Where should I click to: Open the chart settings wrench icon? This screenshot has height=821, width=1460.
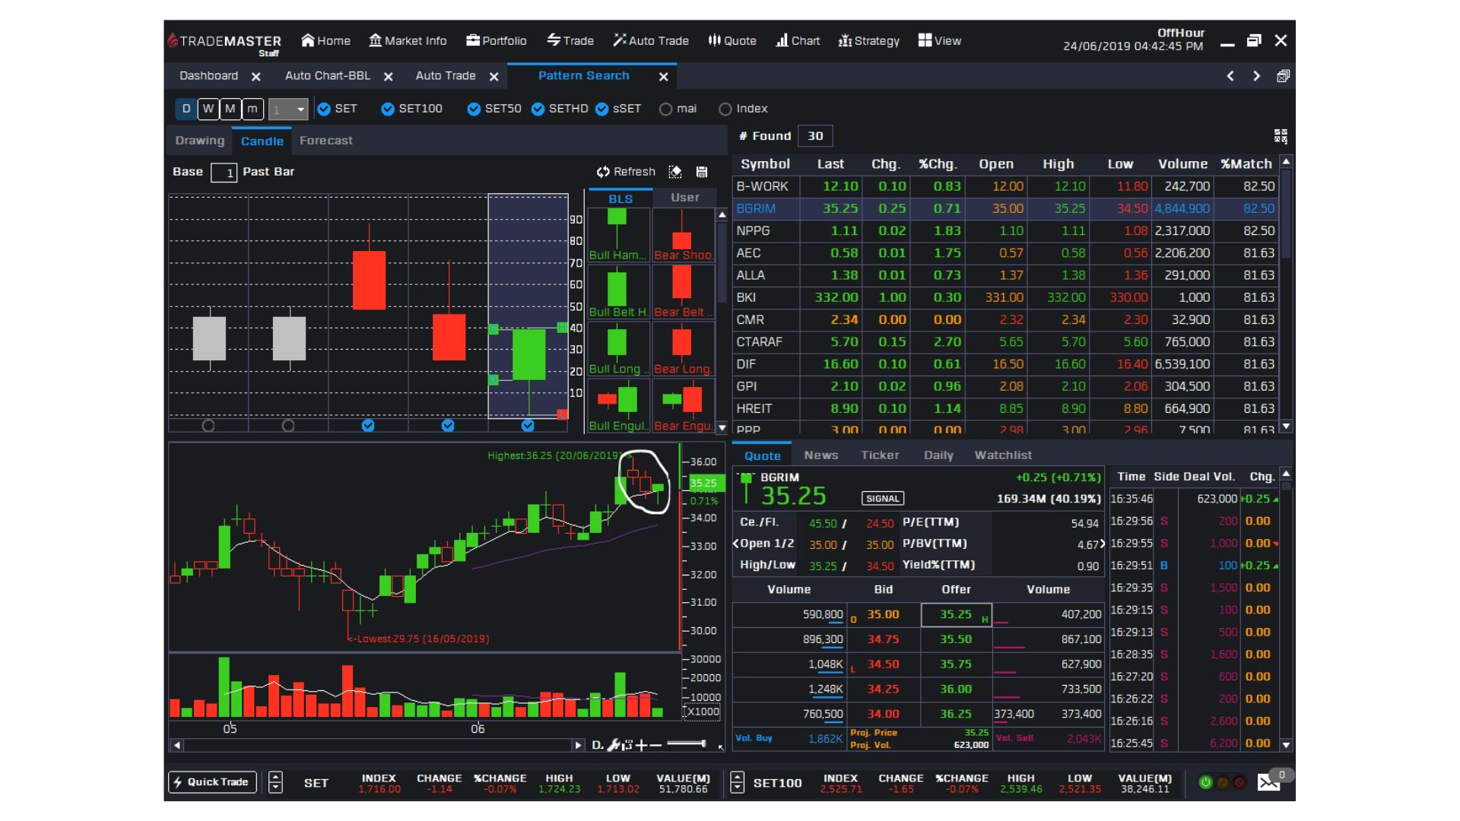click(614, 745)
